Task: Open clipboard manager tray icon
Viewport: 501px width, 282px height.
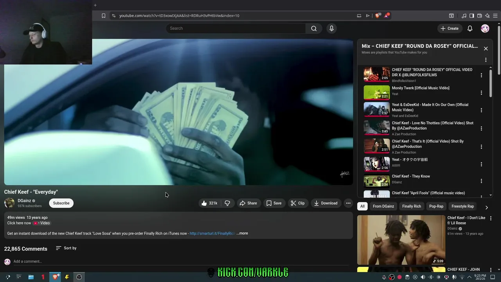Action: coord(407,277)
